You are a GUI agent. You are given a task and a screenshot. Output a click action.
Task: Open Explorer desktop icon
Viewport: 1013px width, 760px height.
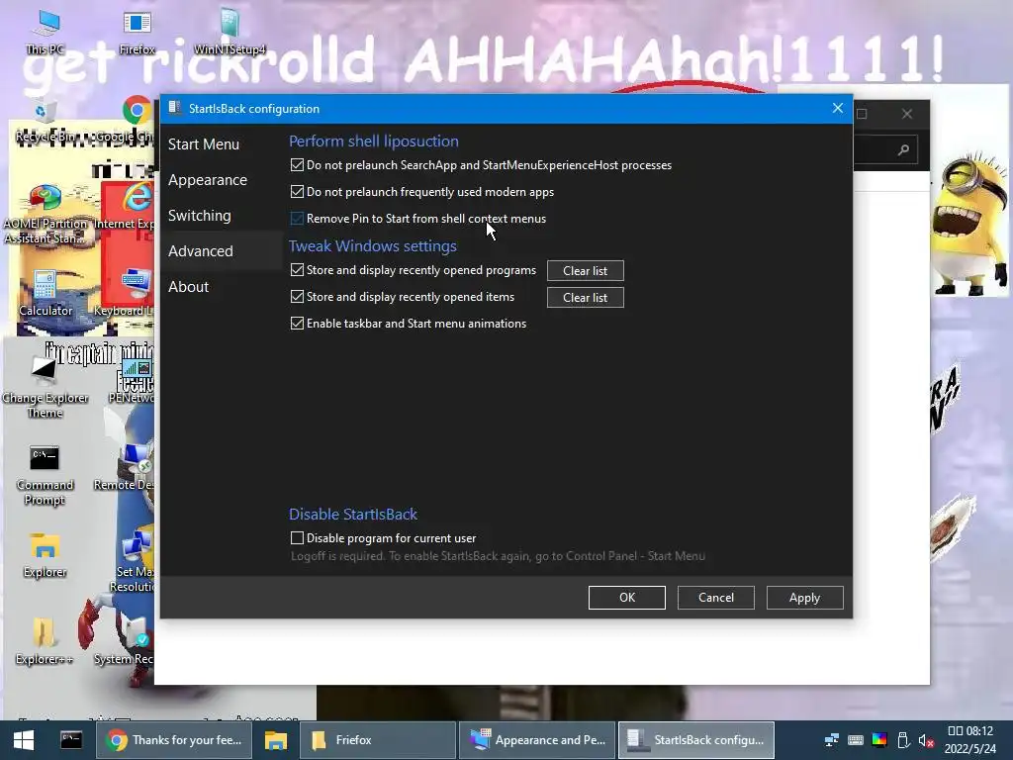(x=45, y=554)
